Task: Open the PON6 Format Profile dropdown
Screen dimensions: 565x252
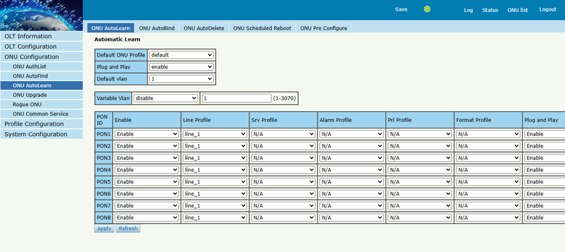Action: pyautogui.click(x=488, y=194)
